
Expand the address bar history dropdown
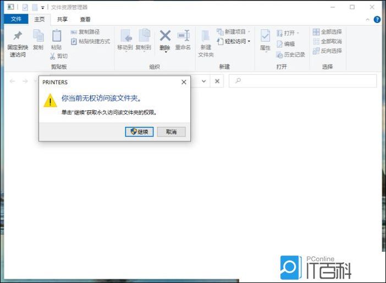click(204, 81)
